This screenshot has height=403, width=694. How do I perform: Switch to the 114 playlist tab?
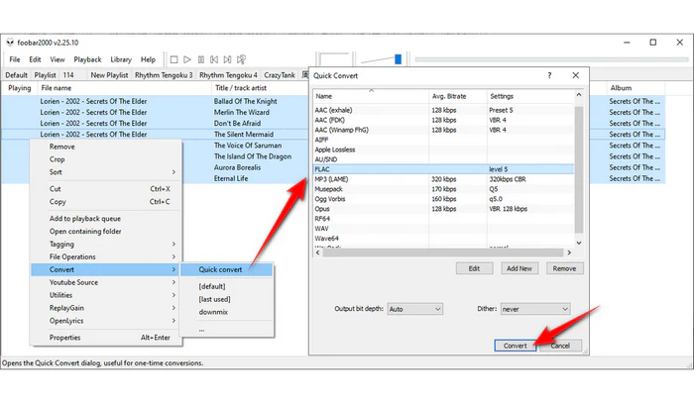point(68,75)
